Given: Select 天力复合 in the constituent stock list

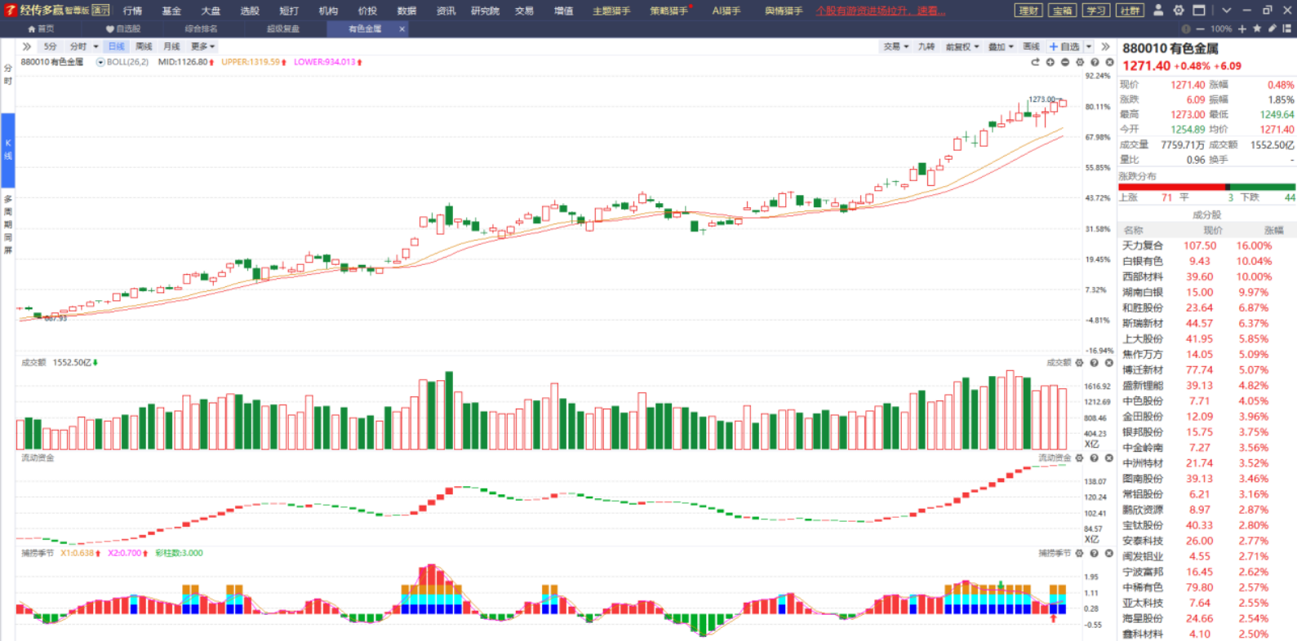Looking at the screenshot, I should (1142, 245).
